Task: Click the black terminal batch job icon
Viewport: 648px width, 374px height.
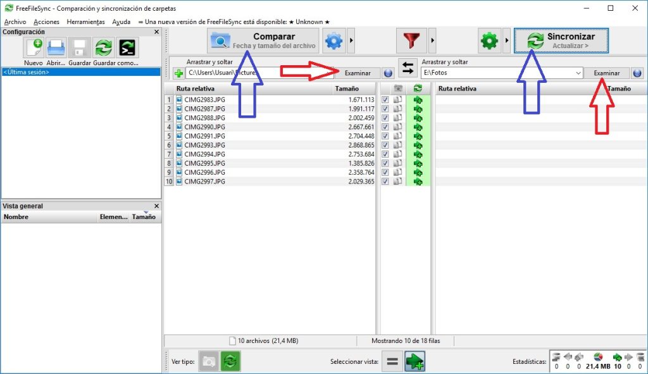Action: click(127, 48)
